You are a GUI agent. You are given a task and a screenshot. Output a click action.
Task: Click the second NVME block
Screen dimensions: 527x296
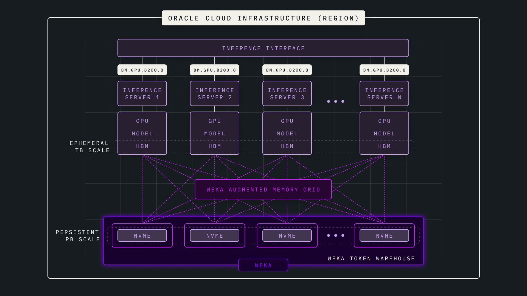pyautogui.click(x=214, y=236)
